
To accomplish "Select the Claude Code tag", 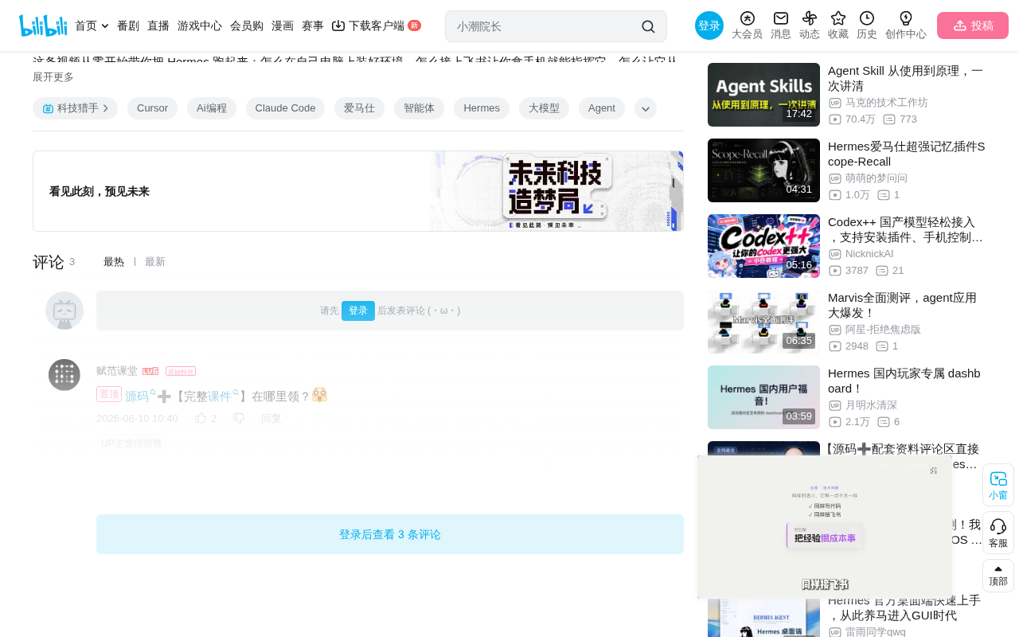I will (x=285, y=108).
